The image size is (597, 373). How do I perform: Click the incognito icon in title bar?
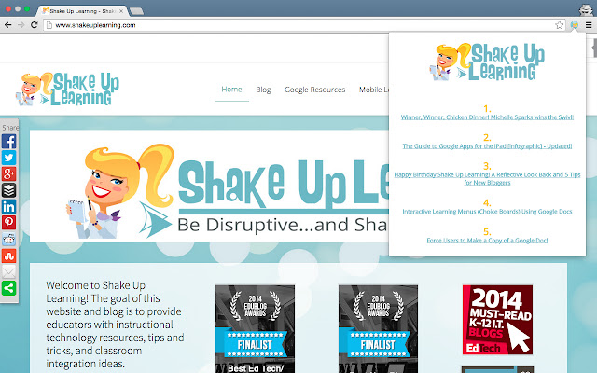(x=586, y=9)
